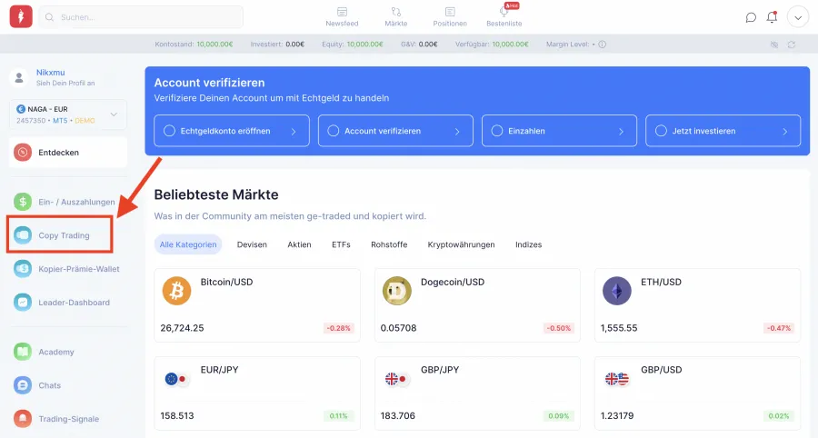This screenshot has width=818, height=438.
Task: Toggle the Jetzt investieren step circle
Action: (x=661, y=131)
